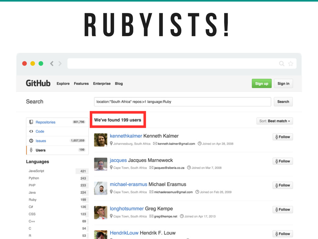Click mail icon beside greg@kempe.net
The width and height of the screenshot is (318, 239).
tap(151, 216)
